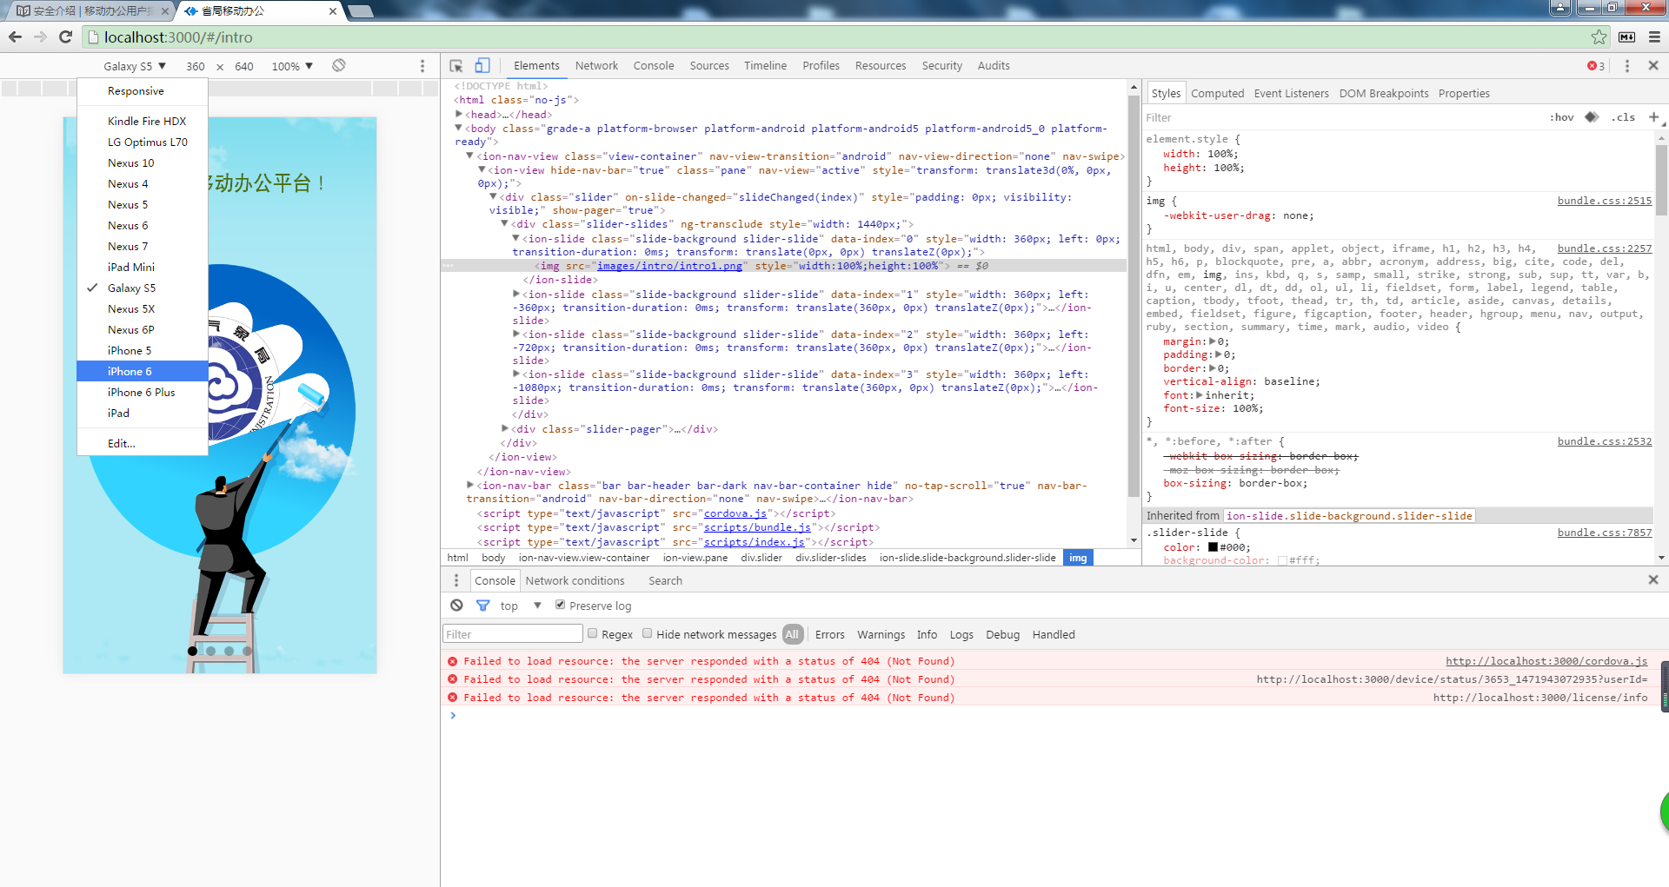Rotate the device screen orientation
Viewport: 1669px width, 887px height.
point(339,66)
